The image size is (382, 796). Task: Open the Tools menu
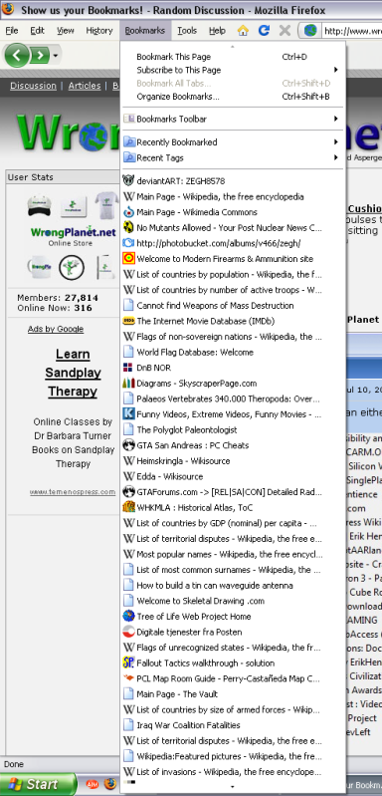[187, 31]
